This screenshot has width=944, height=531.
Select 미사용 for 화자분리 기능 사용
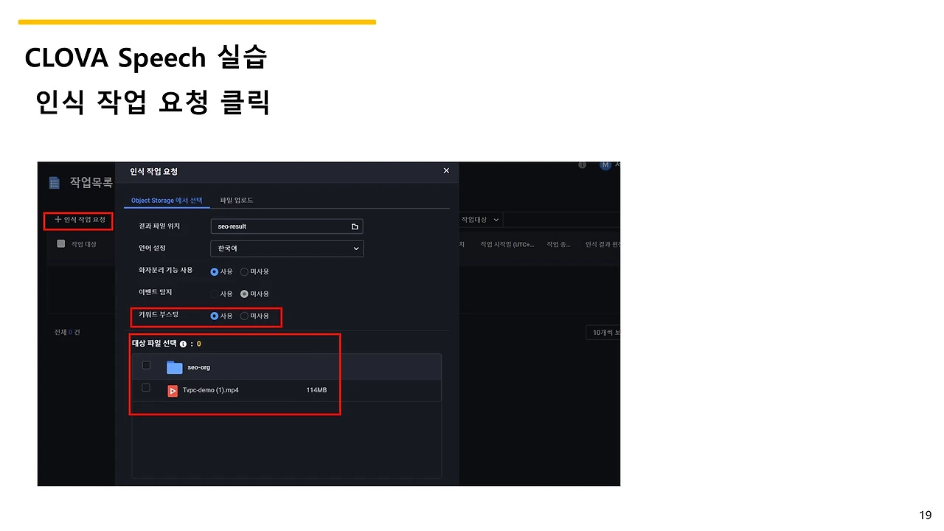point(244,271)
